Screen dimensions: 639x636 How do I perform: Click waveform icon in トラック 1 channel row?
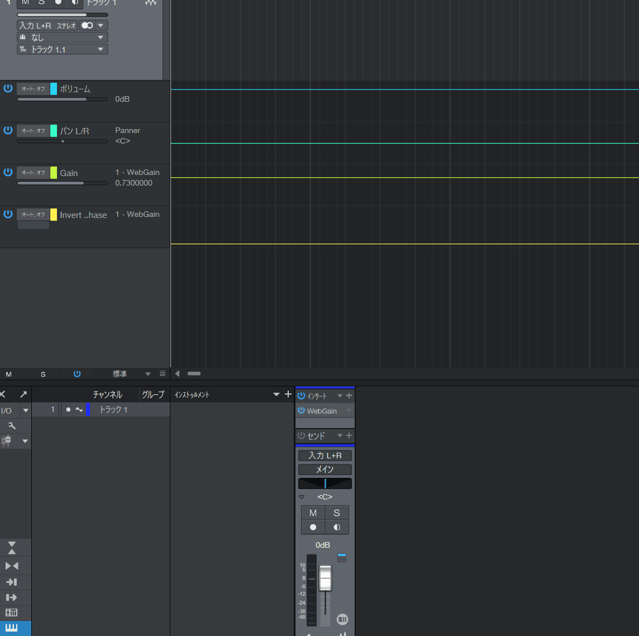click(x=79, y=410)
